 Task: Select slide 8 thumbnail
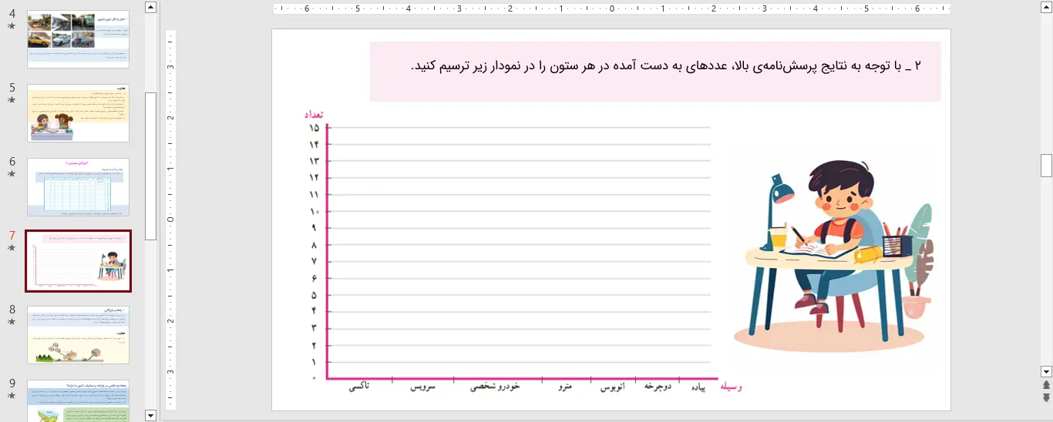pyautogui.click(x=78, y=335)
